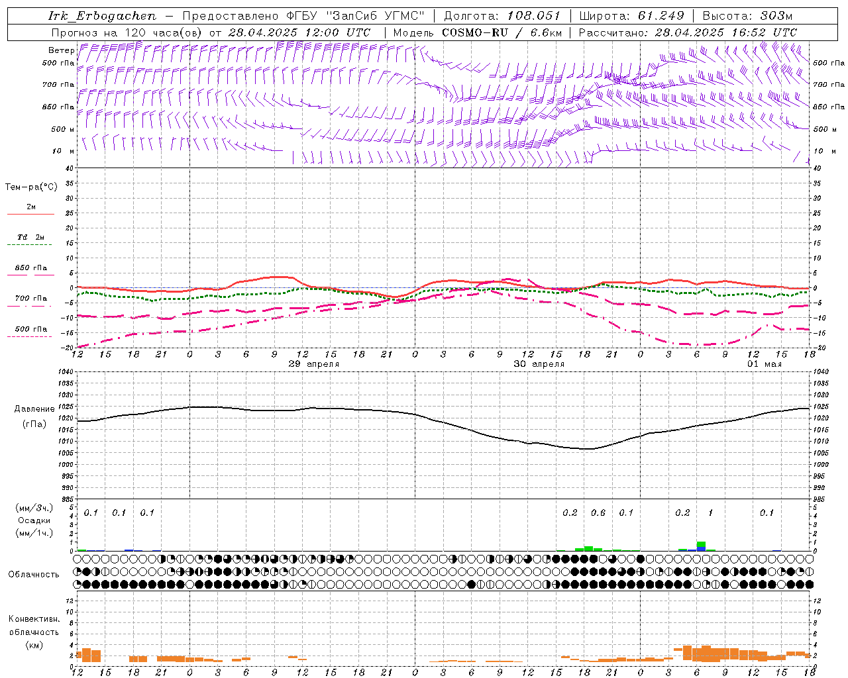Click the station name Irk_Erbogachen in header
The height and width of the screenshot is (678, 848).
tap(103, 16)
